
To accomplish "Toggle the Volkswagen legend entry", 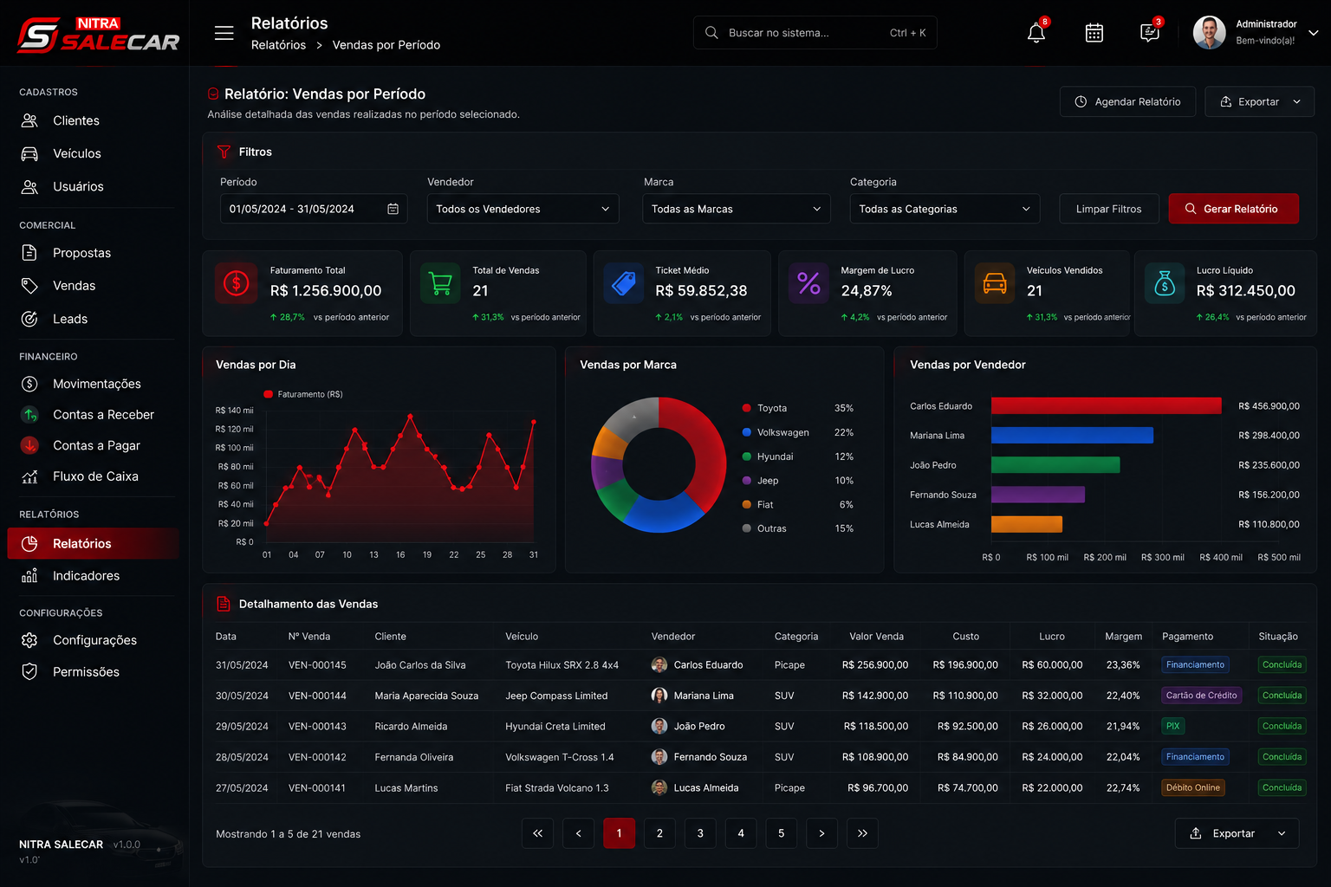I will pos(776,432).
